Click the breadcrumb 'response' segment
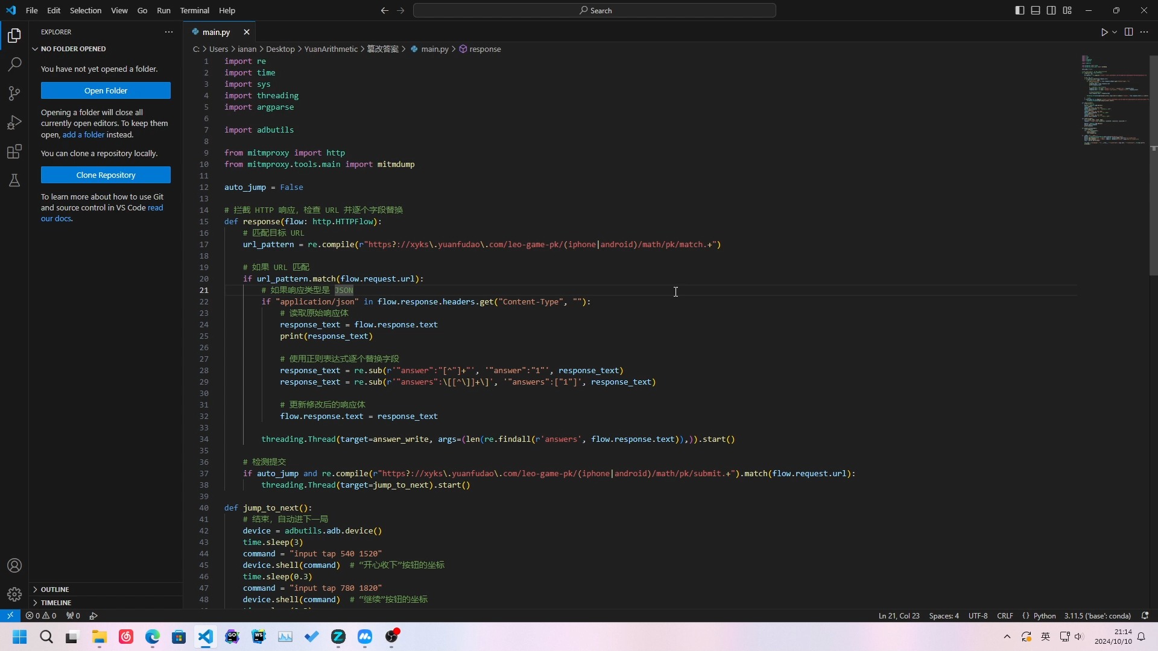Viewport: 1158px width, 651px height. click(485, 48)
